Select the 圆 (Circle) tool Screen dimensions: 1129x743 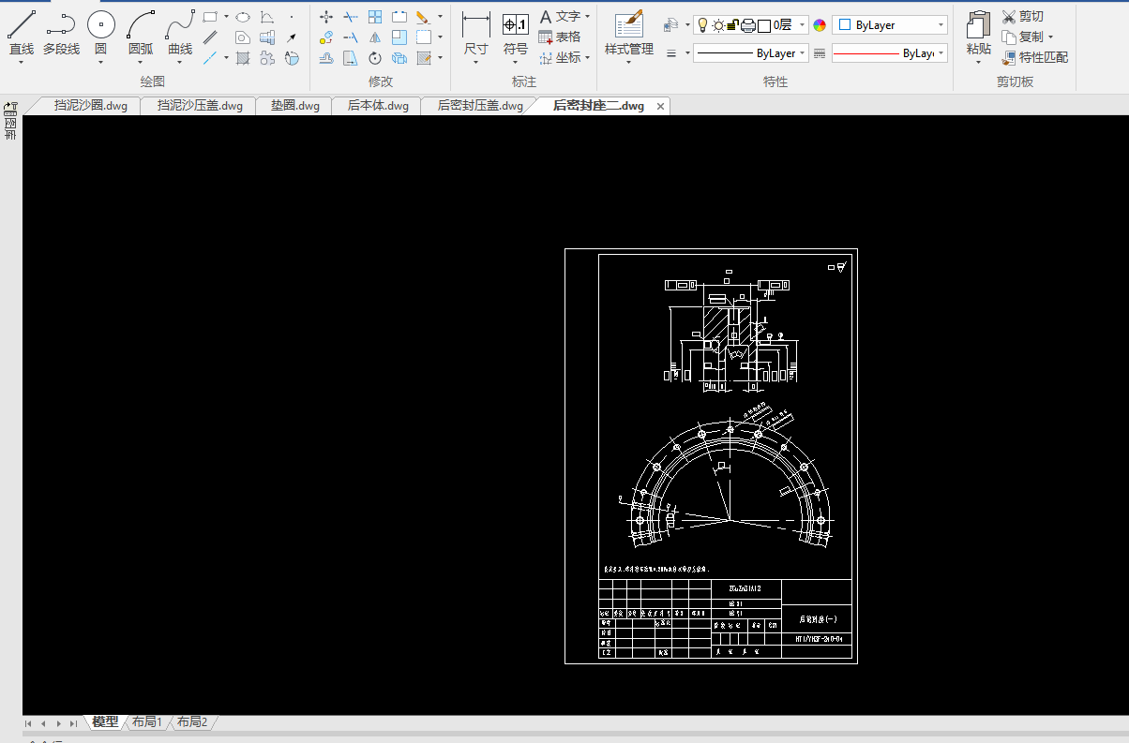(100, 26)
